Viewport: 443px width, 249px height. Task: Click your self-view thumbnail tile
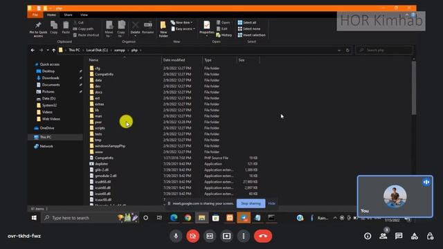click(x=395, y=196)
